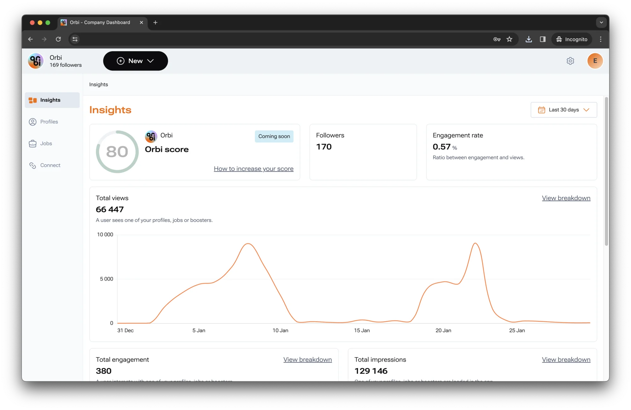Image resolution: width=631 pixels, height=410 pixels.
Task: Click the orange E user avatar
Action: pyautogui.click(x=595, y=61)
